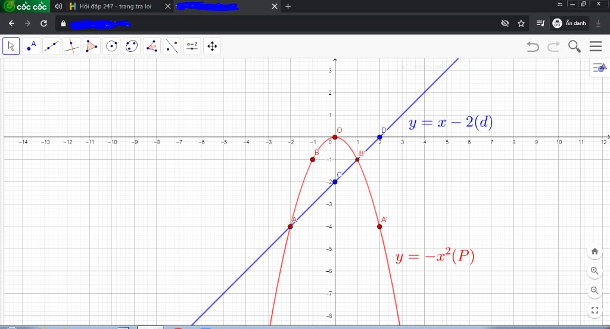Open the browser downloads arrow

coord(598,23)
